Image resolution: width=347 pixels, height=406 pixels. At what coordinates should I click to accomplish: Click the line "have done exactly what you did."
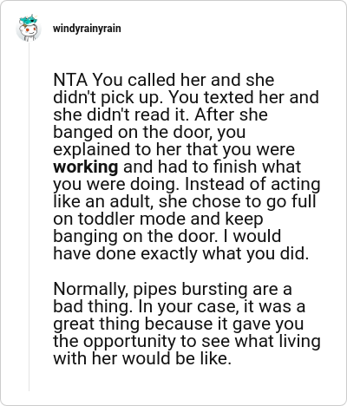[181, 254]
